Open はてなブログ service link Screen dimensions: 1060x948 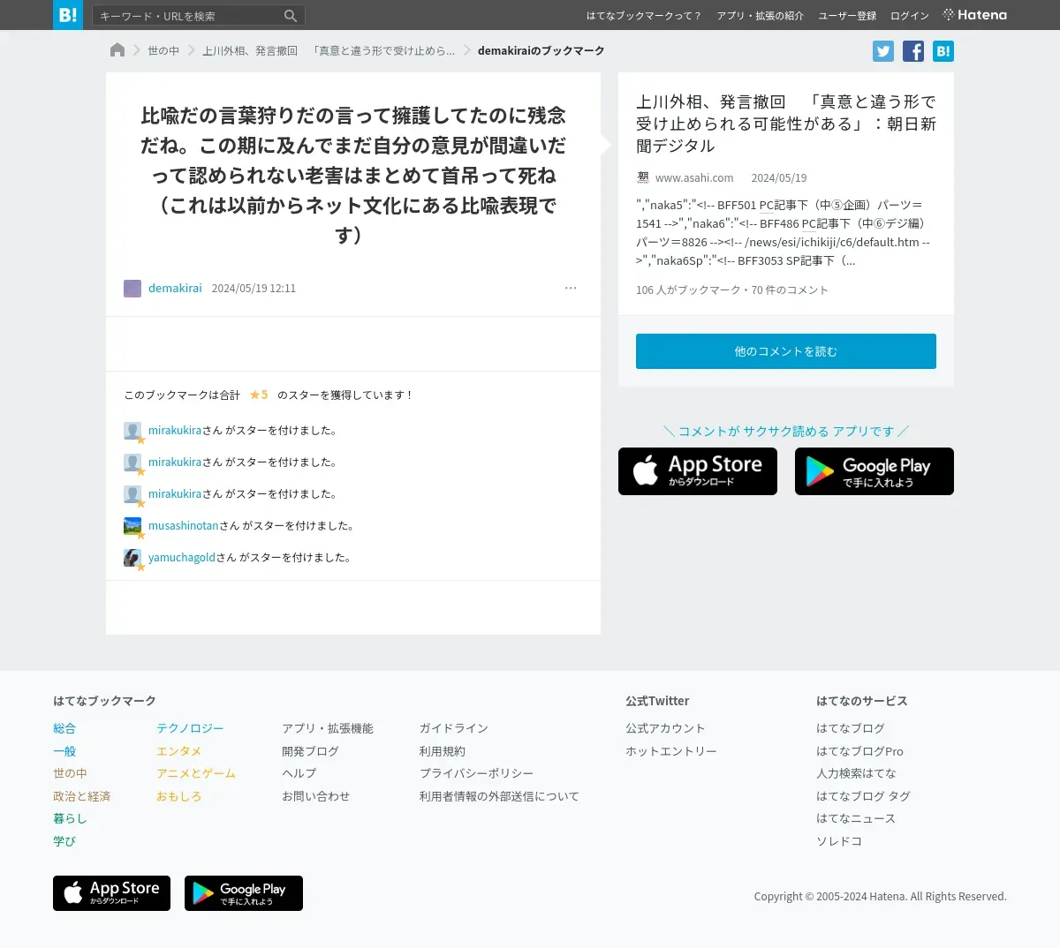[x=850, y=728]
